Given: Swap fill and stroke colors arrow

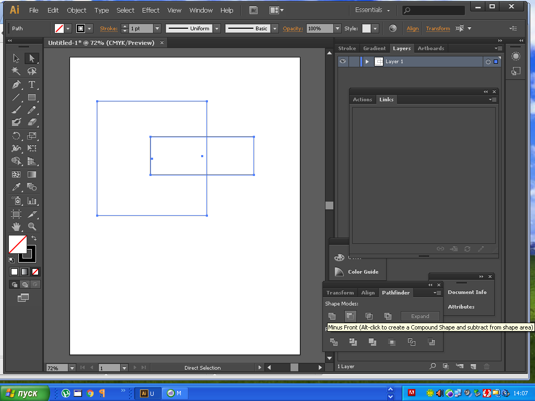Looking at the screenshot, I should (x=34, y=239).
